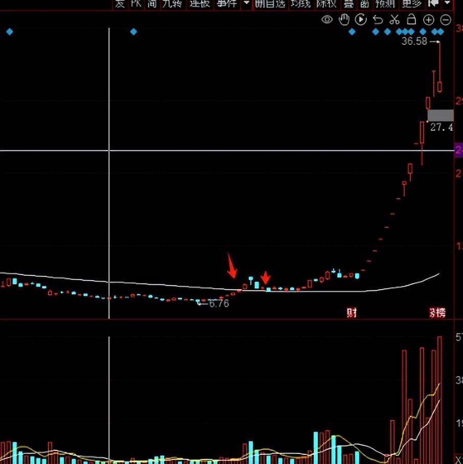This screenshot has width=463, height=464.
Task: Select the hand pan tool
Action: [344, 20]
